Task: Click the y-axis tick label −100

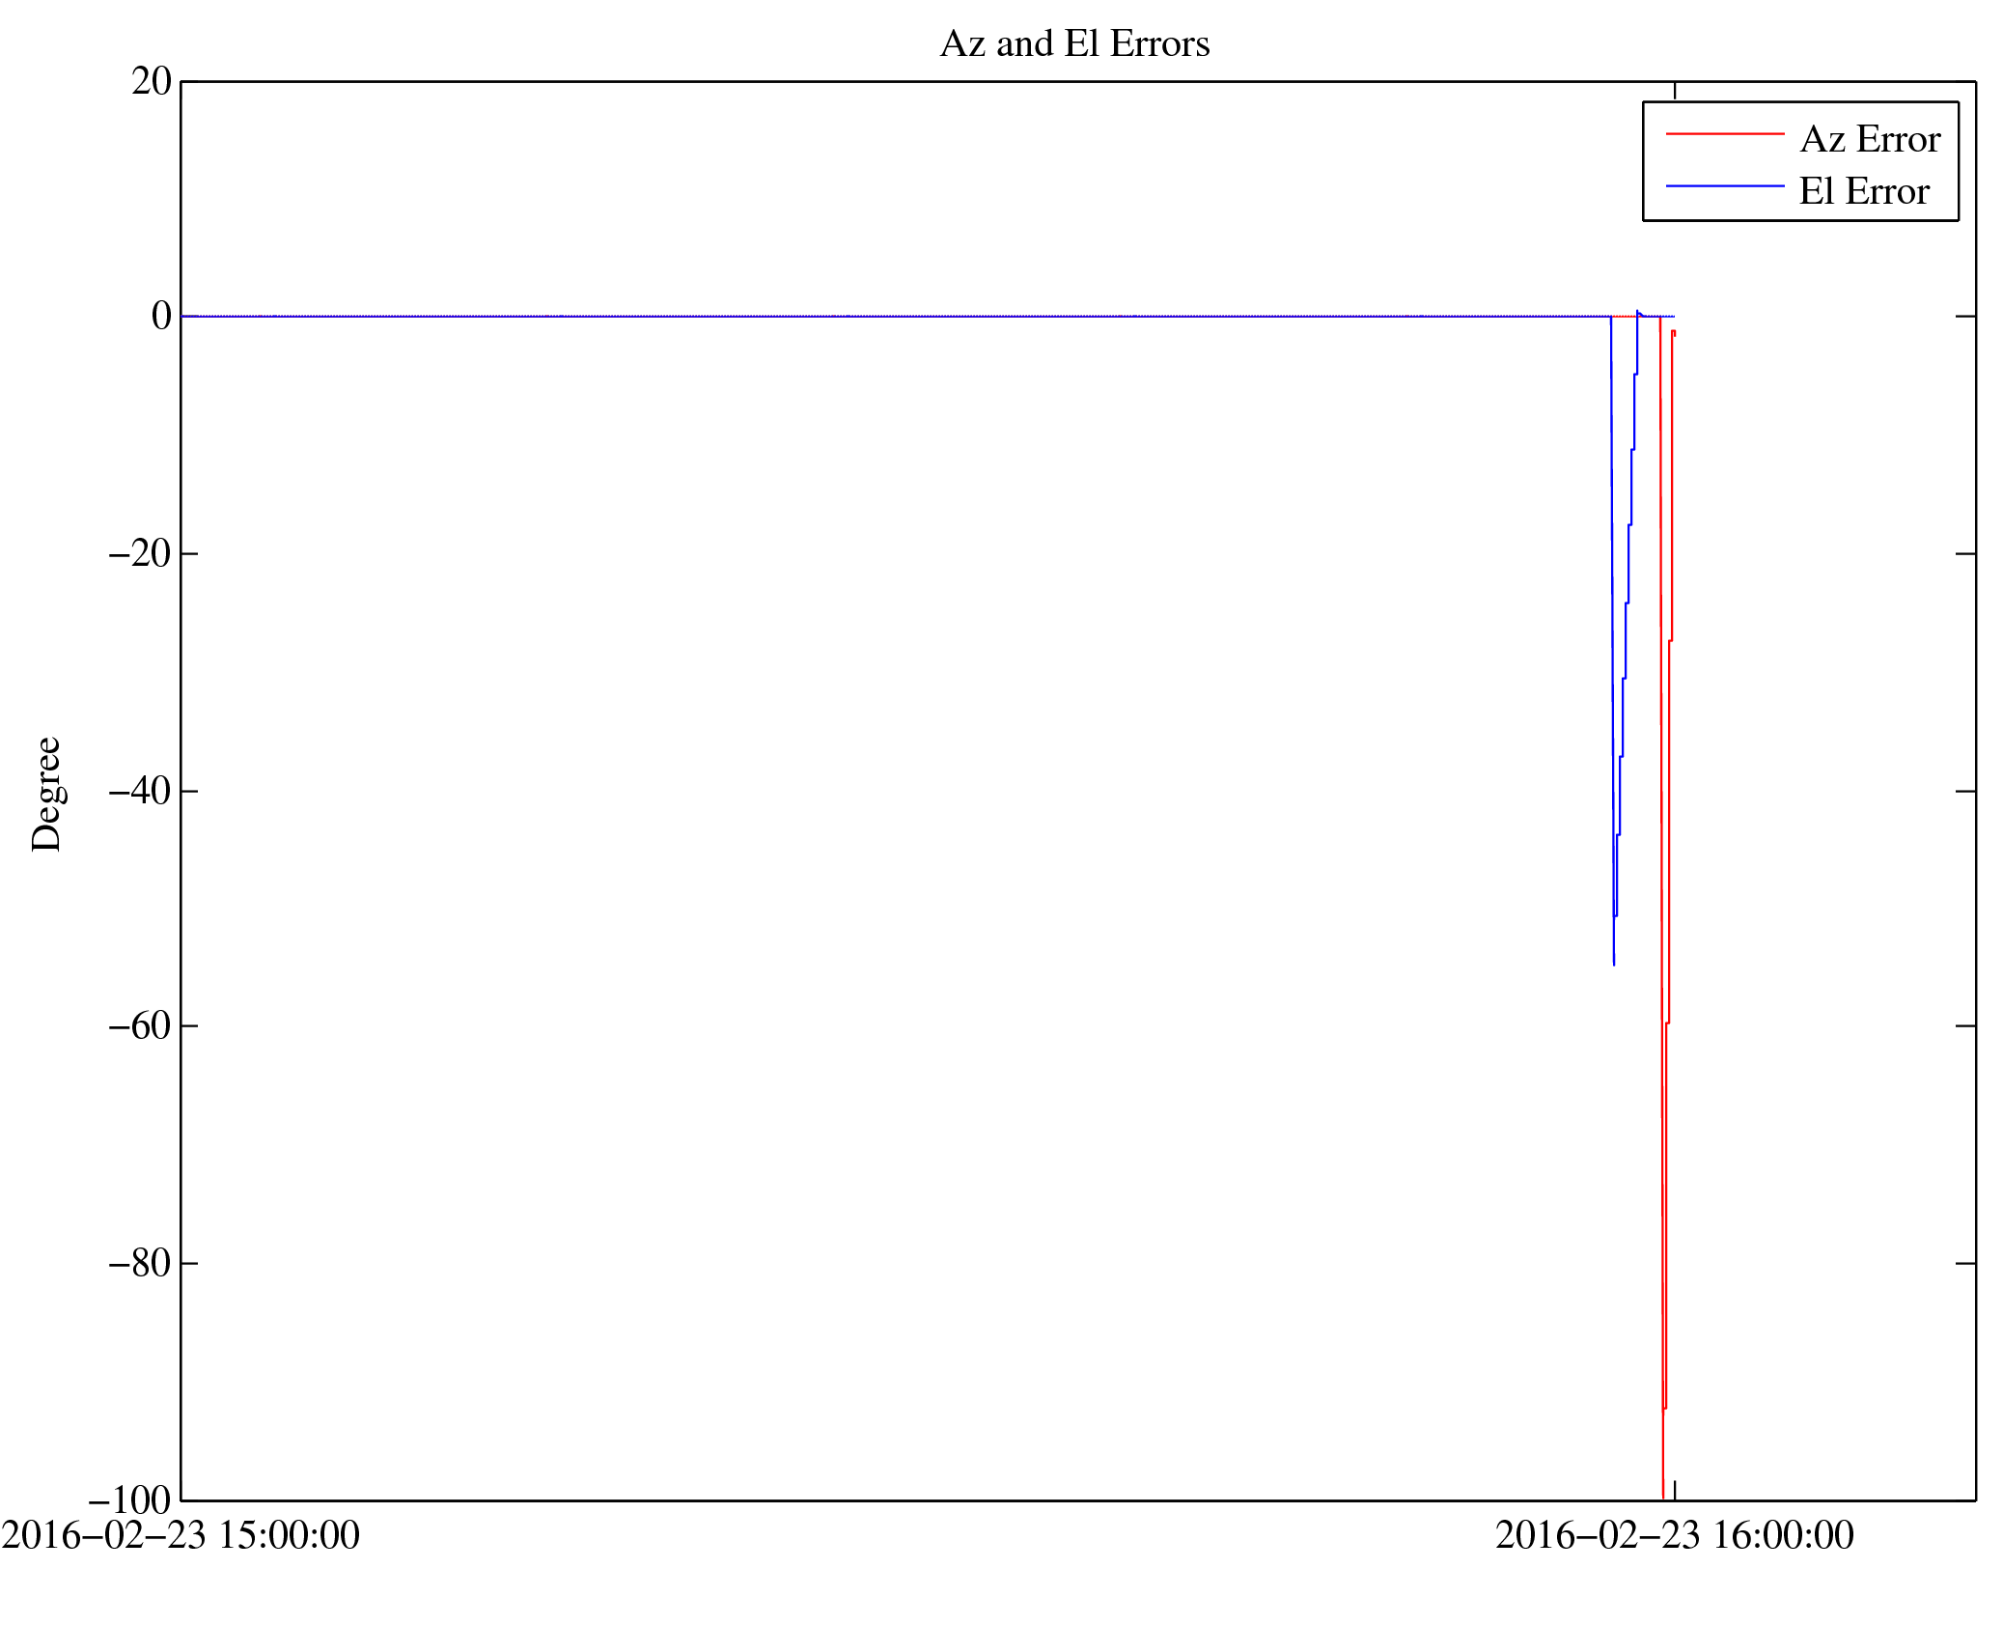Action: [130, 1501]
